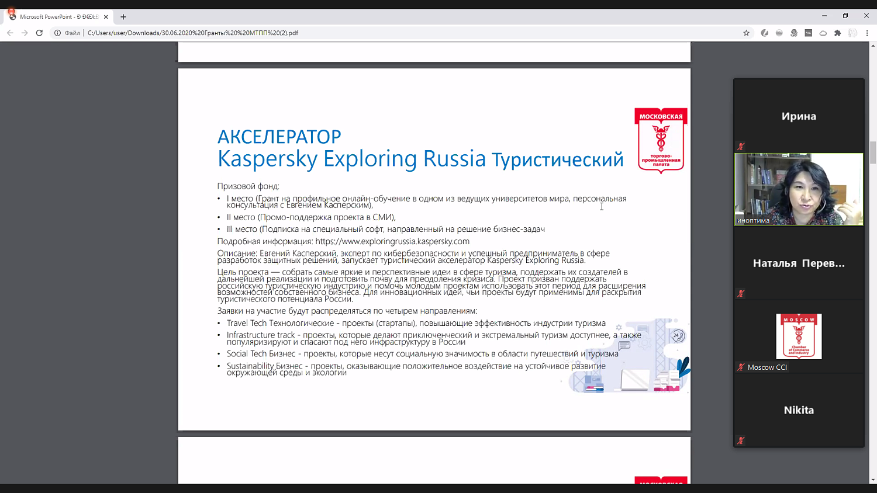Click the 'III место (Подписка' bullet
The image size is (877, 493).
386,229
